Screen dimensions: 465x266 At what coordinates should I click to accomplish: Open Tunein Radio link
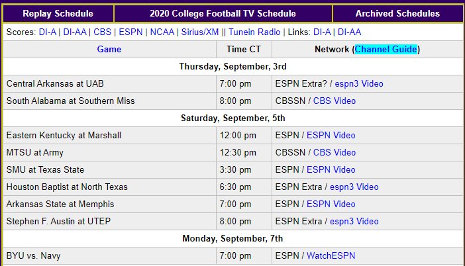click(254, 32)
